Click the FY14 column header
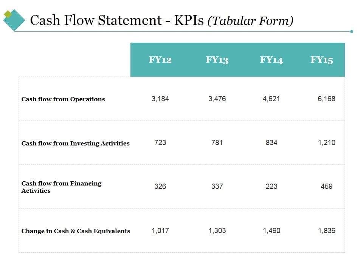 pos(271,60)
